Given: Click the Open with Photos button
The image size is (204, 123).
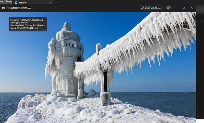Looking at the screenshot, I should (151, 8).
